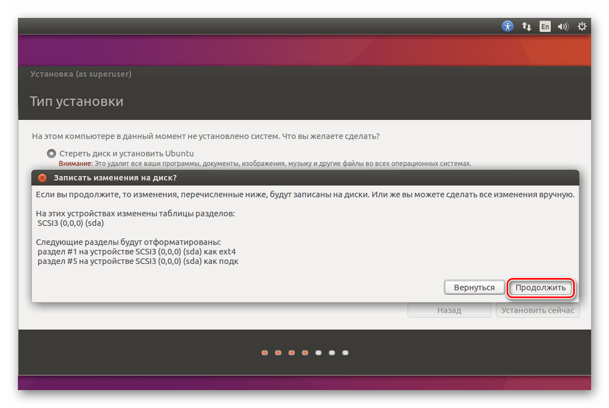Open the system gear session menu
The width and height of the screenshot is (609, 408).
(582, 26)
